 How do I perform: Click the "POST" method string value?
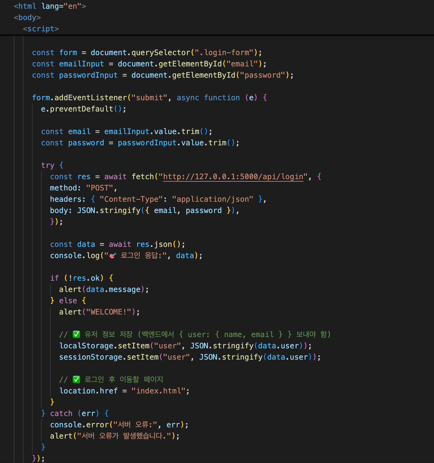[99, 188]
